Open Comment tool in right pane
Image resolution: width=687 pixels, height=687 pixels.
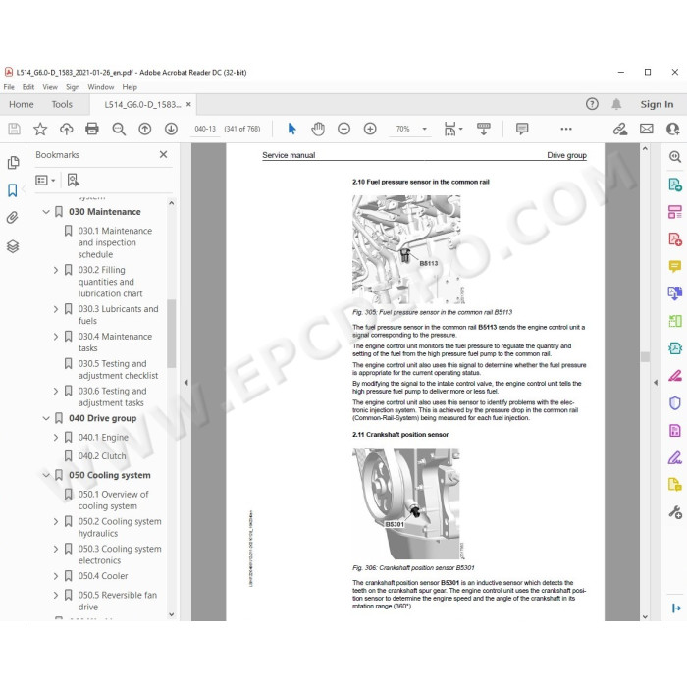click(x=675, y=266)
